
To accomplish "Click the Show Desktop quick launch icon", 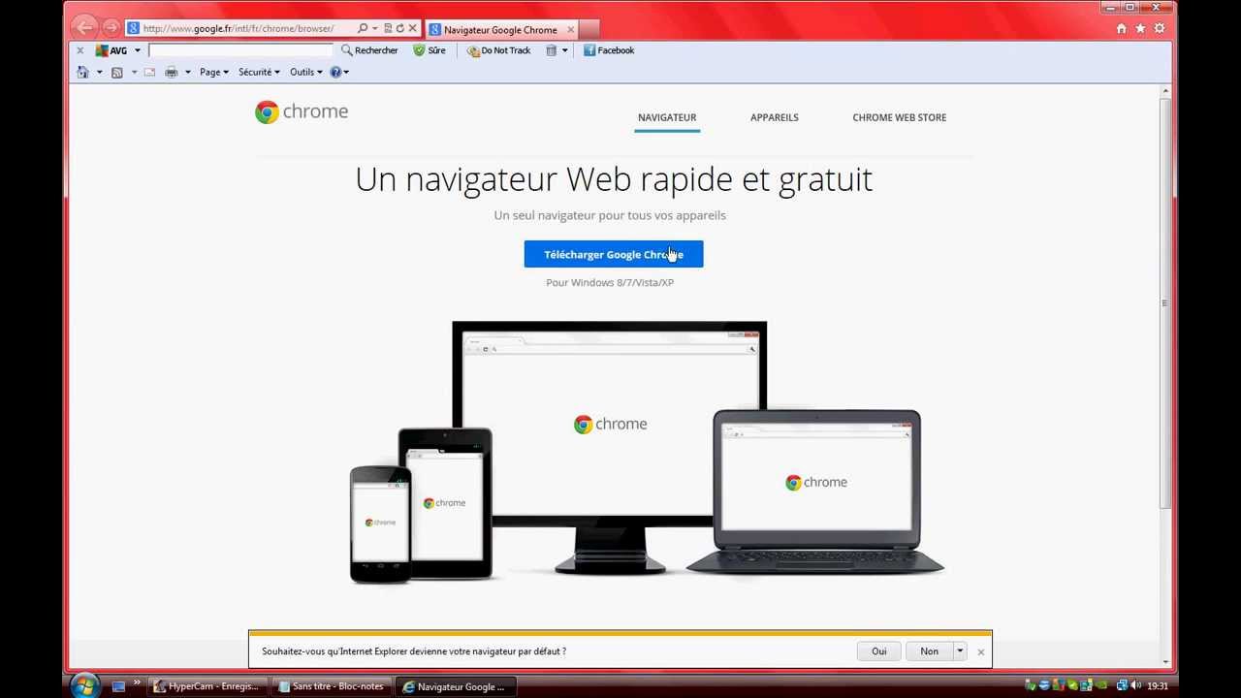I will (x=118, y=686).
